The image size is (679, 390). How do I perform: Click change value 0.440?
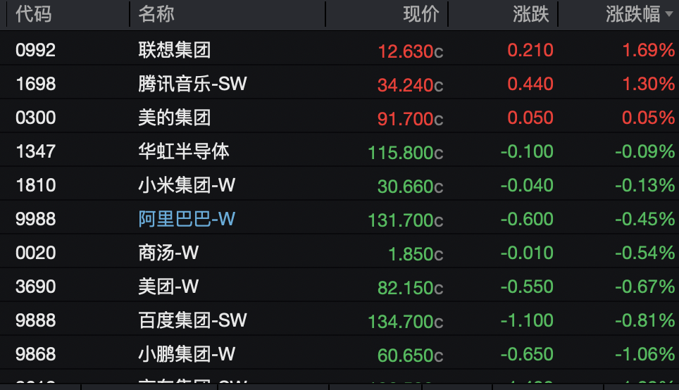coord(530,84)
